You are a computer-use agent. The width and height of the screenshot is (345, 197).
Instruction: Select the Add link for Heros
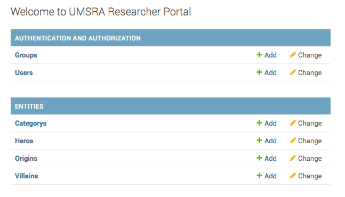coord(270,141)
